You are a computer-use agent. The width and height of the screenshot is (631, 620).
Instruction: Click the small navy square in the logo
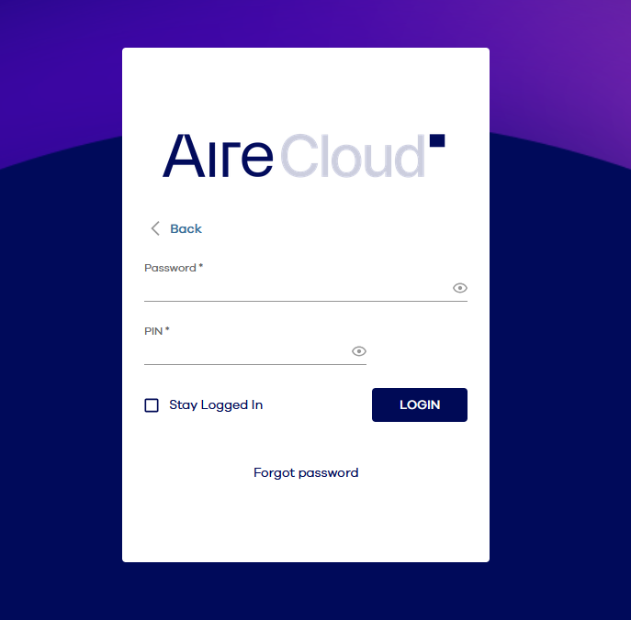point(437,140)
